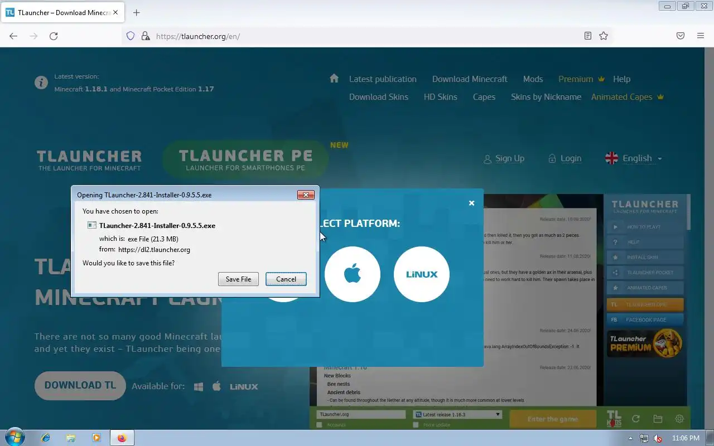This screenshot has width=714, height=446.
Task: Click the DOWNLOAD TL button
Action: 80,385
